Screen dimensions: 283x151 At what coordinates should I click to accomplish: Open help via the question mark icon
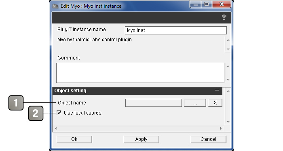(224, 17)
